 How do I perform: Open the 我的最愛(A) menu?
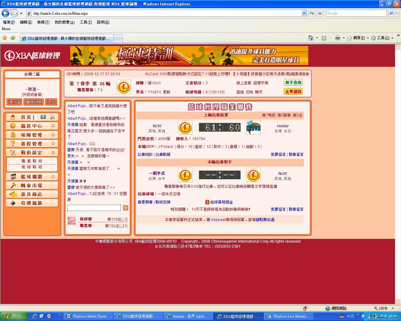(x=65, y=22)
